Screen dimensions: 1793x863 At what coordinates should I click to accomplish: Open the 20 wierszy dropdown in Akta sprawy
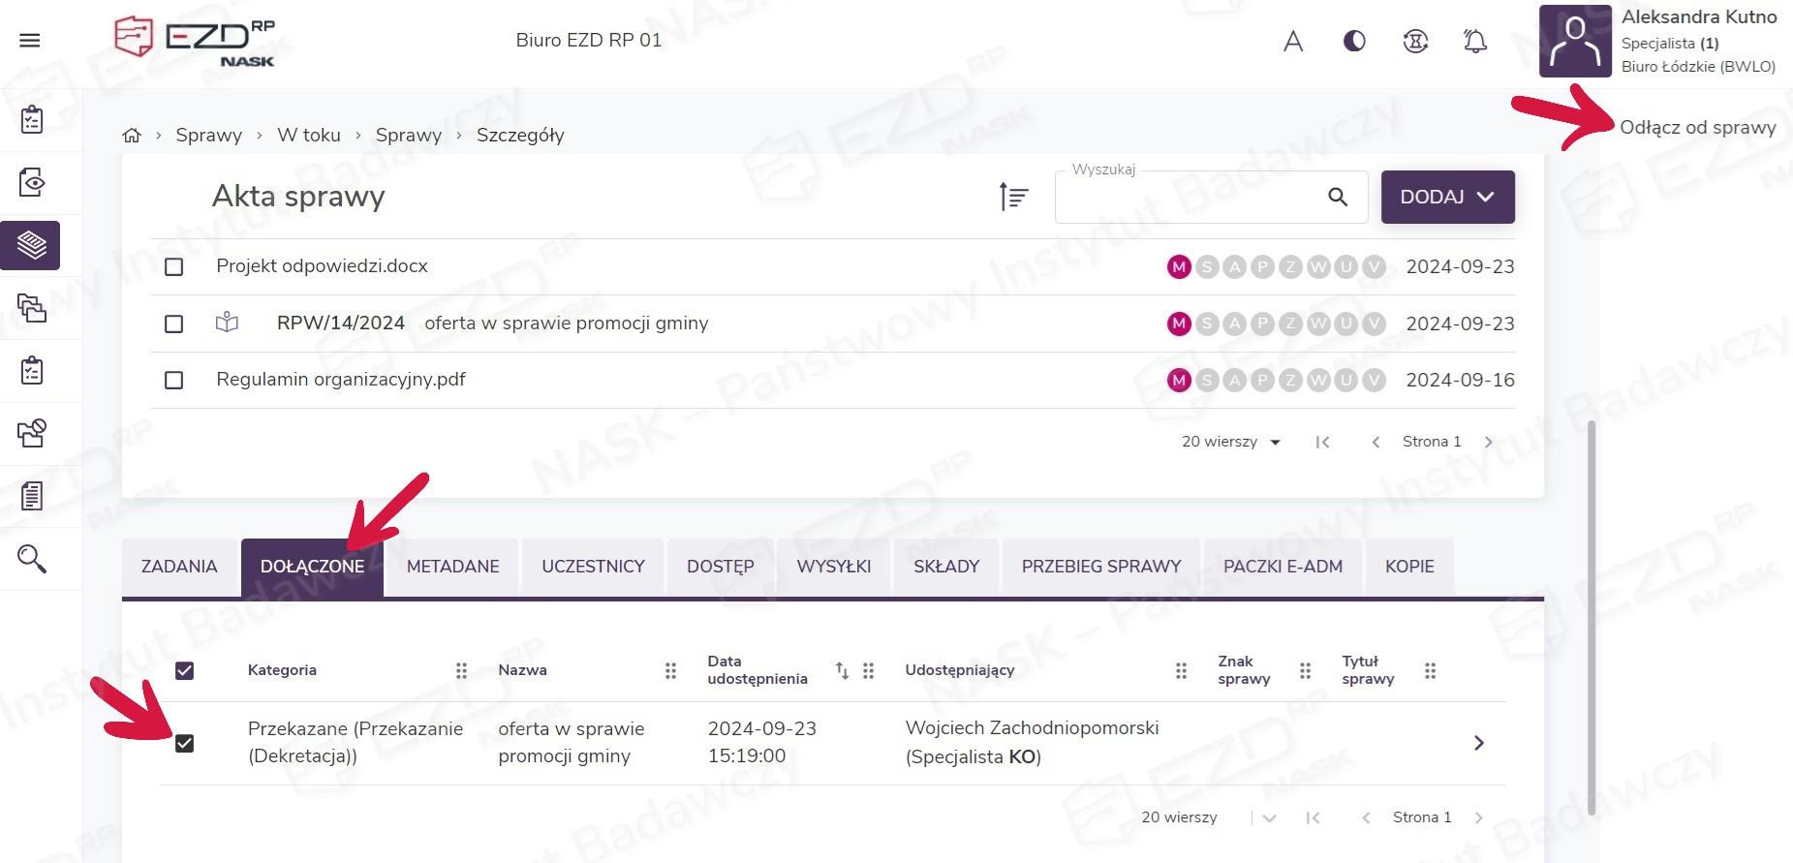click(1230, 443)
